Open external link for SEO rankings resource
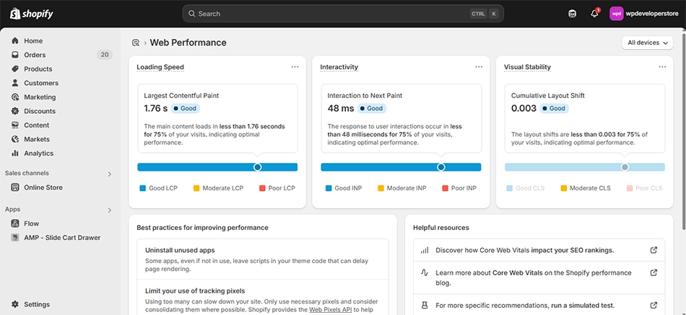This screenshot has width=686, height=315. (654, 250)
